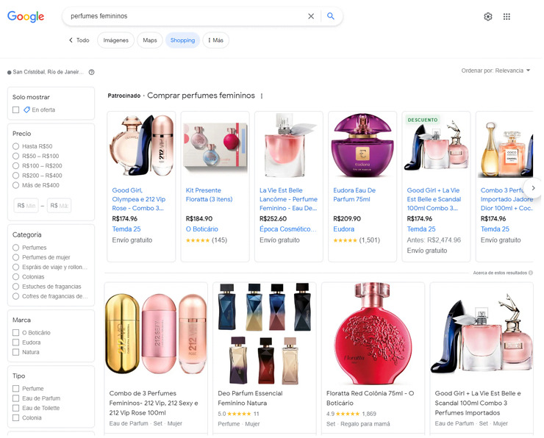Open Ordenar por Relevancia dropdown

pos(495,71)
